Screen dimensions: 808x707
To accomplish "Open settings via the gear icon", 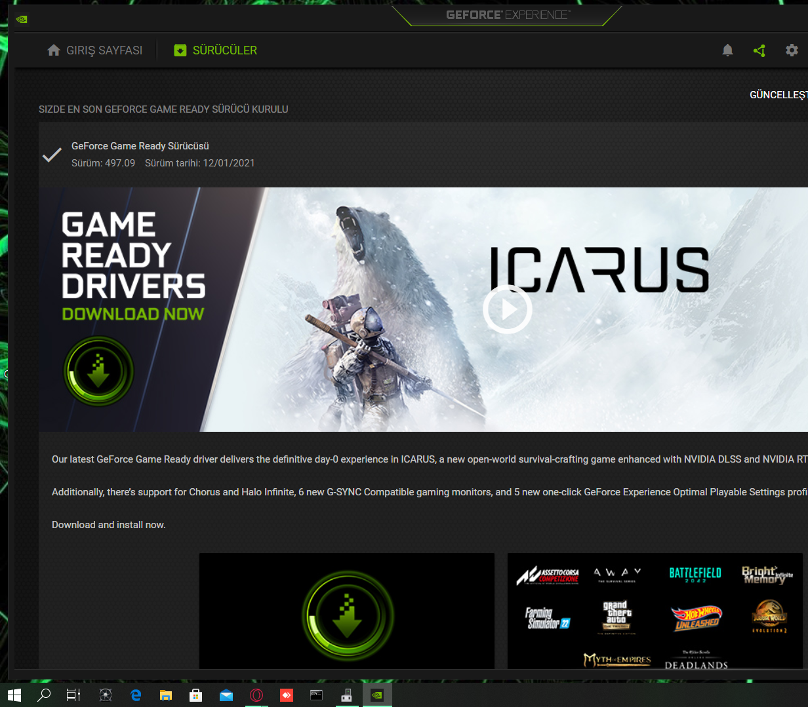I will (792, 50).
